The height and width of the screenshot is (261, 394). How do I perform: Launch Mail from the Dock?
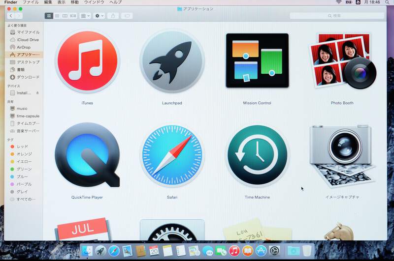(128, 251)
